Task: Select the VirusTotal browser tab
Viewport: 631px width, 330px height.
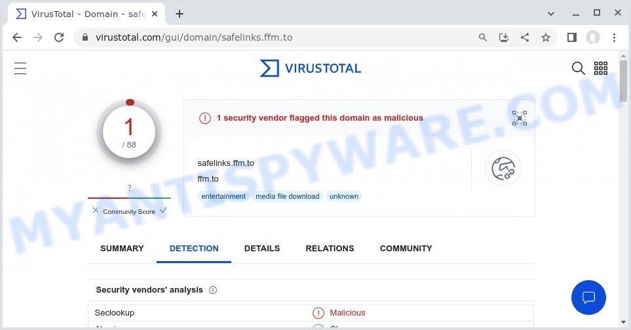Action: pyautogui.click(x=86, y=14)
